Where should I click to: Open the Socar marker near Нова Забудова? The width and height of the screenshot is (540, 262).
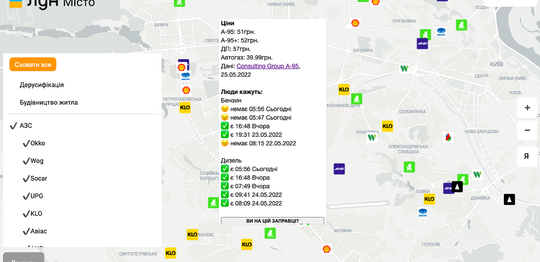tap(447, 137)
